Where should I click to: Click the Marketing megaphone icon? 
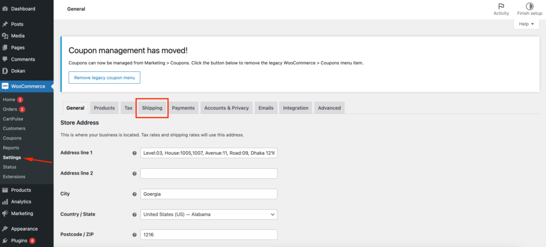click(5, 213)
